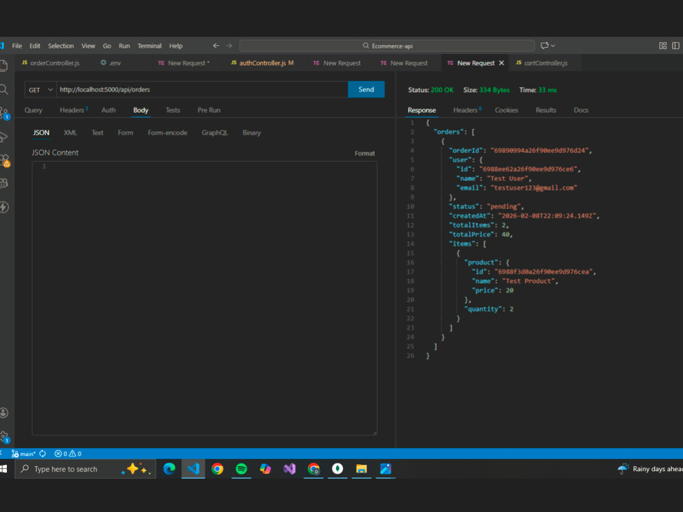Select the XML body type
683x512 pixels.
tap(70, 133)
